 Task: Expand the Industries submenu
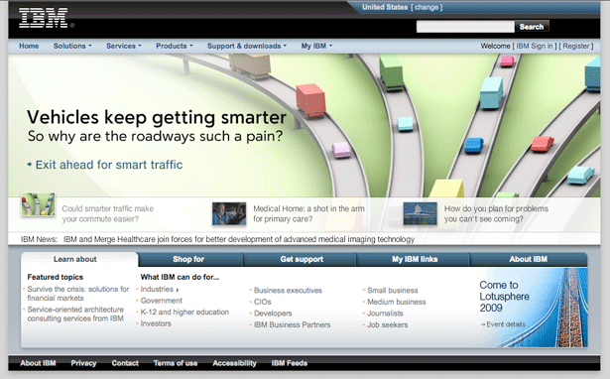(160, 289)
